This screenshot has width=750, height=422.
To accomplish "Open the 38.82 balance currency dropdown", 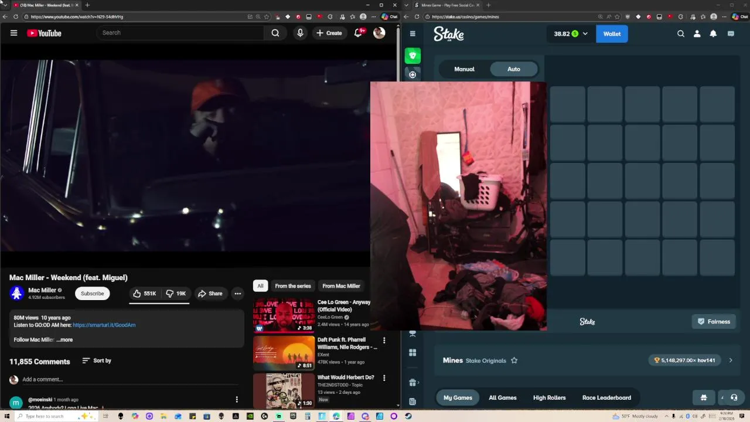I will pyautogui.click(x=571, y=33).
